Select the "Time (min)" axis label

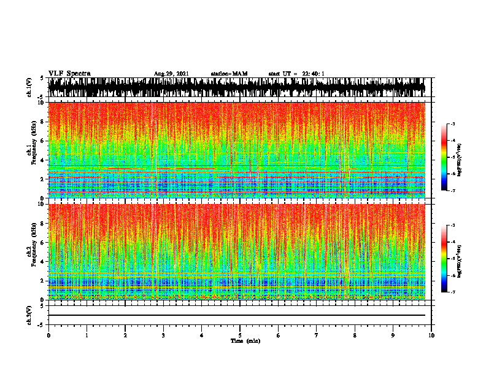pyautogui.click(x=245, y=341)
